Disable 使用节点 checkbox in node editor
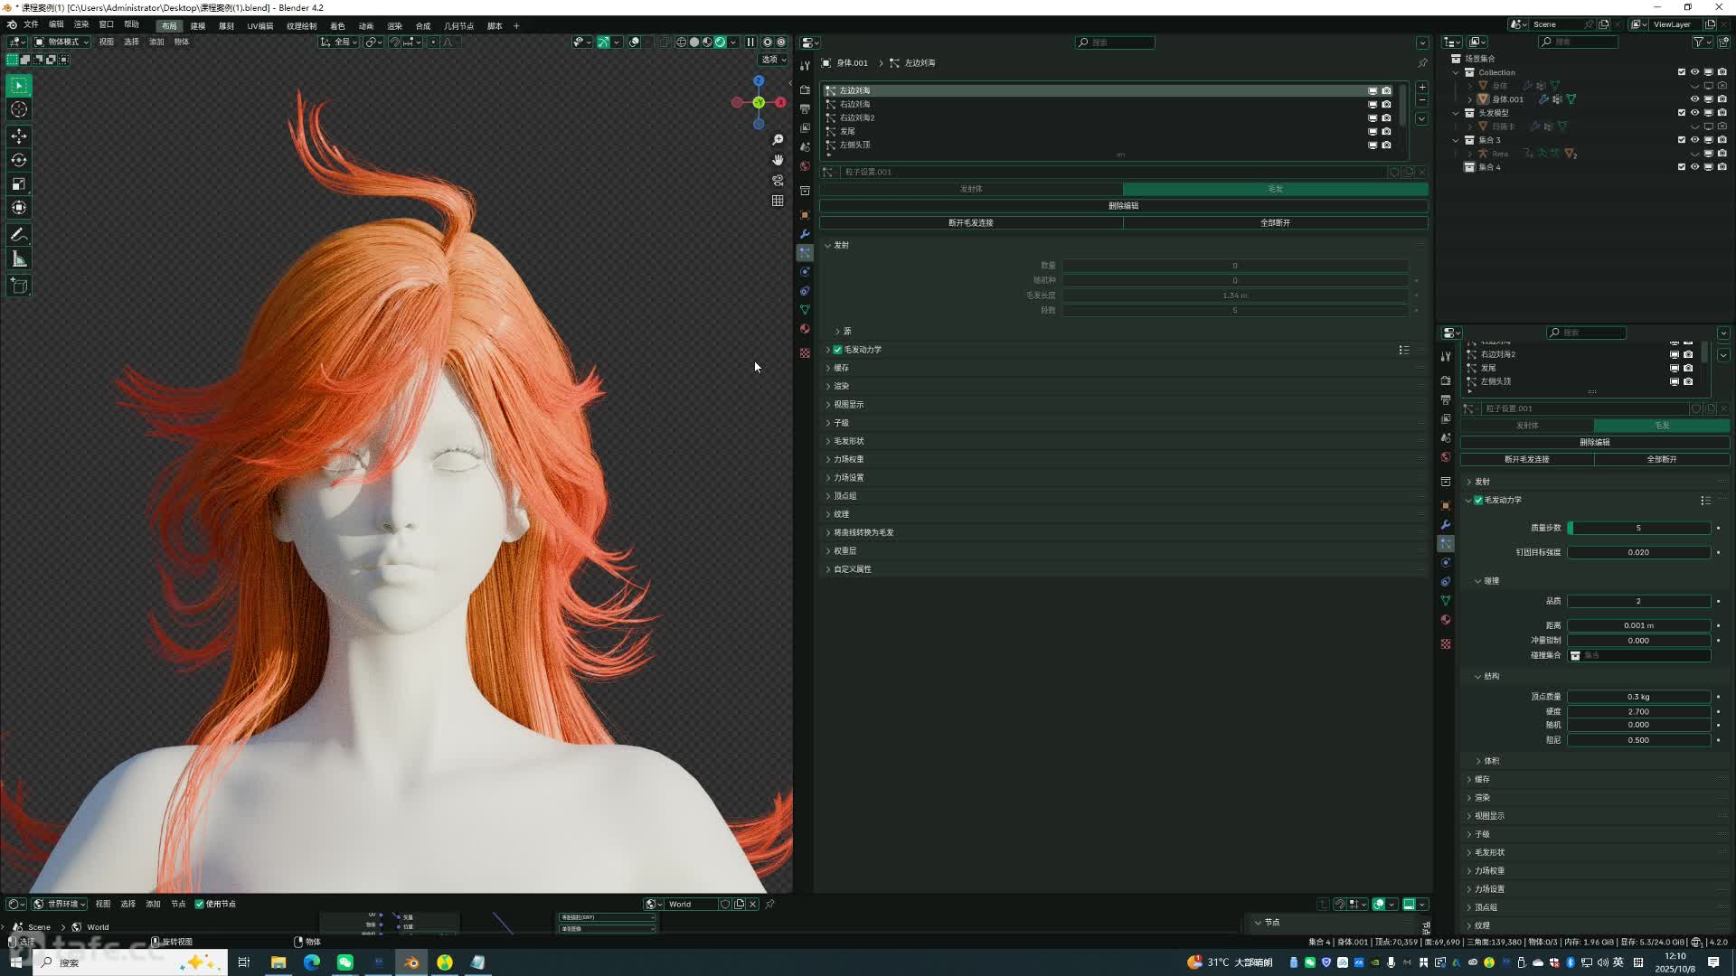The image size is (1736, 976). coord(200,904)
